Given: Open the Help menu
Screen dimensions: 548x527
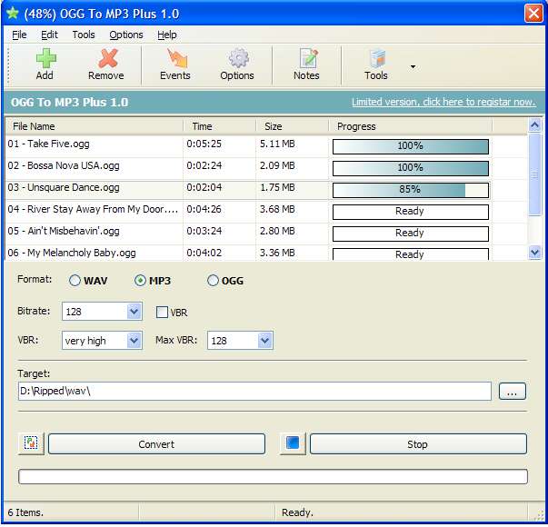Looking at the screenshot, I should 167,35.
